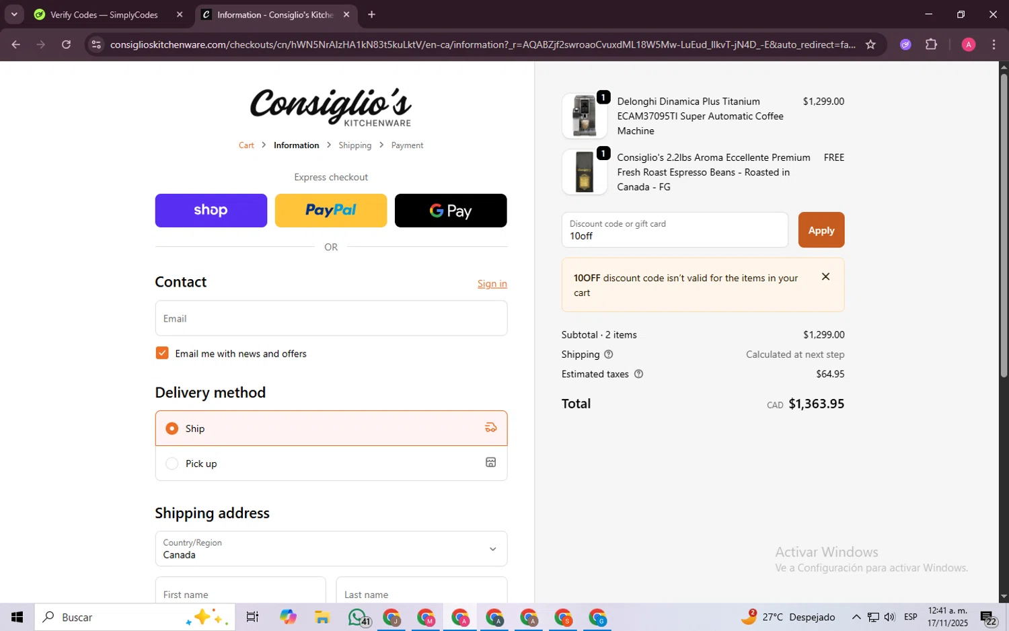The width and height of the screenshot is (1009, 631).
Task: Click the espresso beans product thumbnail
Action: [x=585, y=172]
